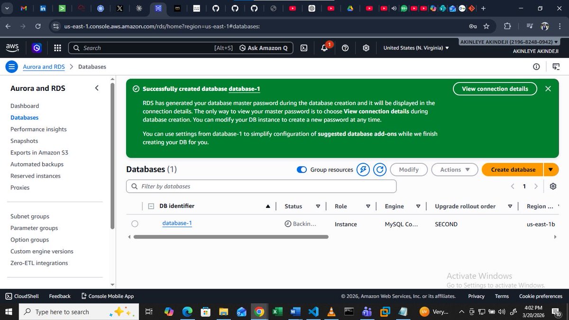Screen dimensions: 569x320
Task: Open the browser extensions puzzle icon
Action: 507,26
